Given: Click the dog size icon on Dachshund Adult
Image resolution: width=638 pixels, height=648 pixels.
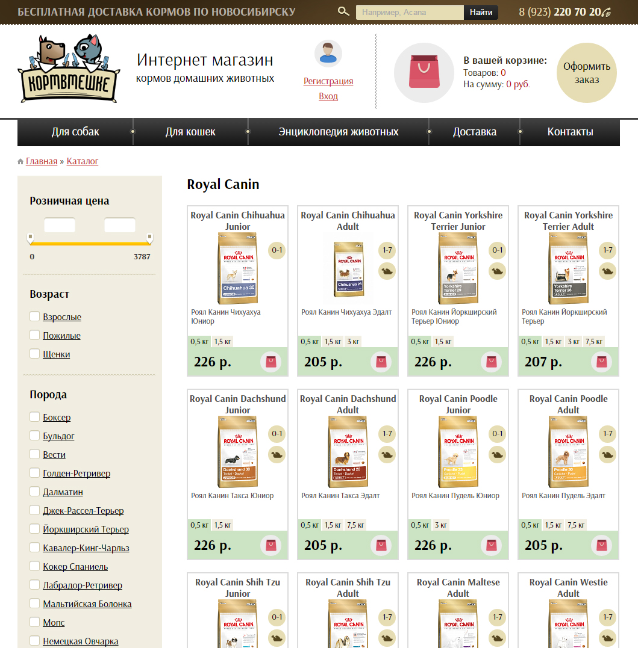Looking at the screenshot, I should [x=387, y=455].
